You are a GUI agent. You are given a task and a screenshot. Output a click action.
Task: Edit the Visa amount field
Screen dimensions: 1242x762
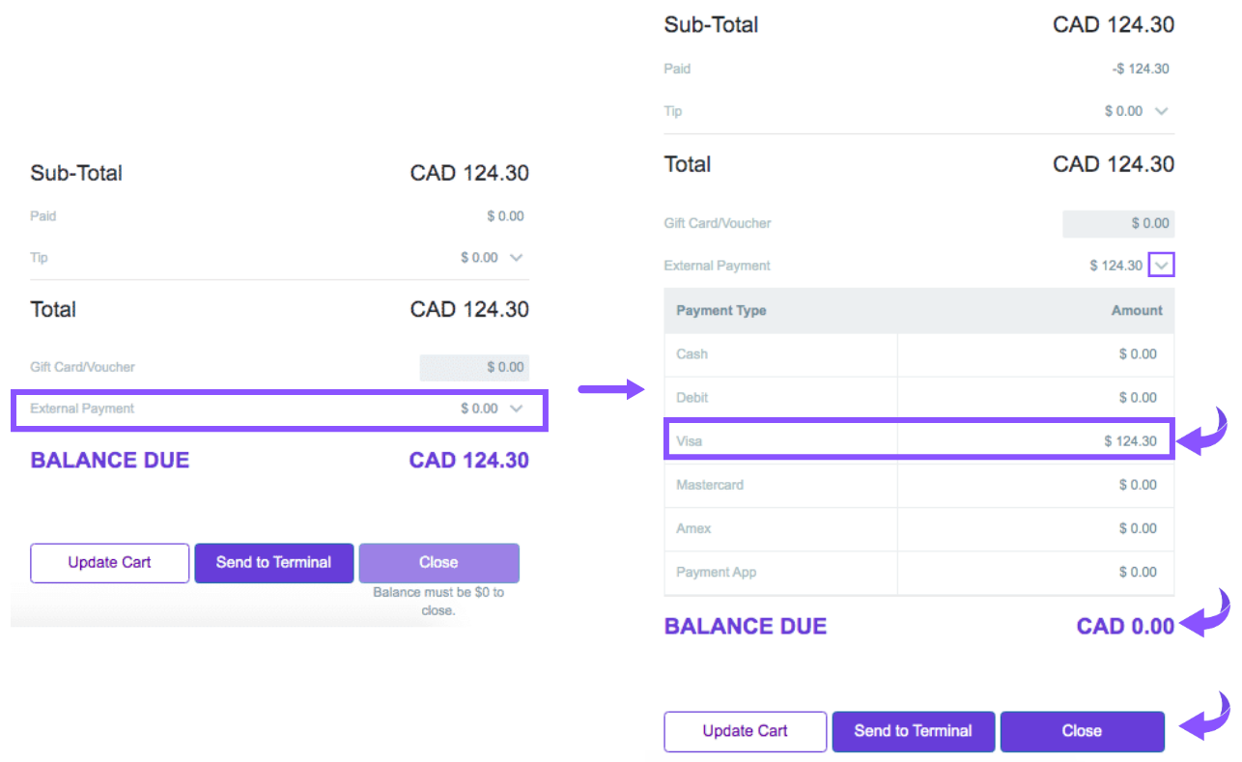coord(1034,441)
